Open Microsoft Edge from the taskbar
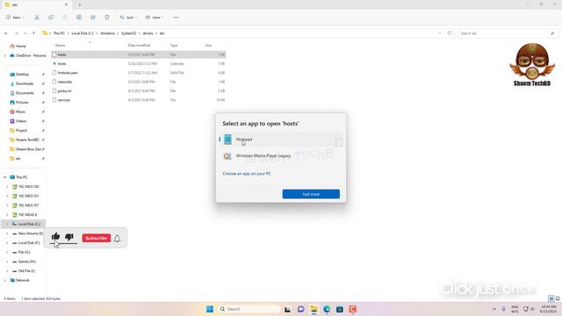 click(x=327, y=309)
